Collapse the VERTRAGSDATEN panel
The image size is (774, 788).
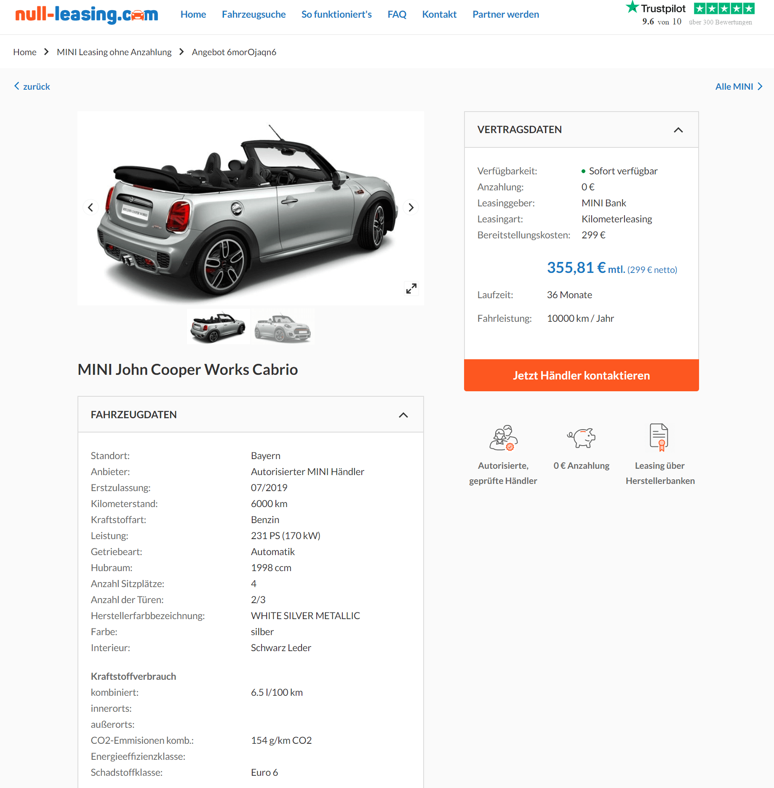tap(678, 130)
